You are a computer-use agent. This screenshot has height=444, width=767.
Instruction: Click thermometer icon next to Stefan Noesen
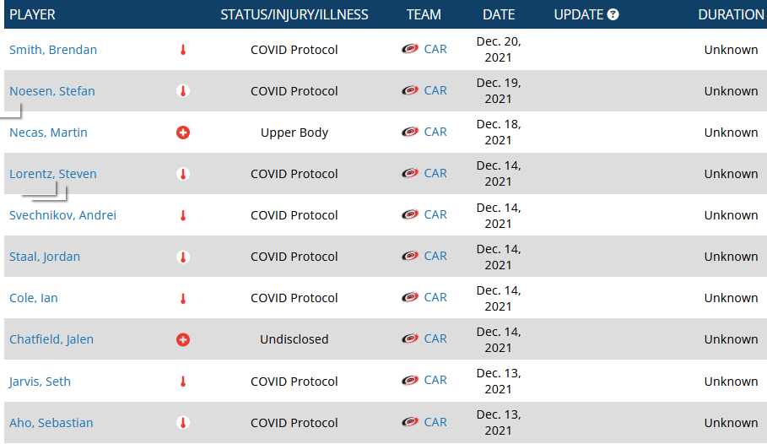pyautogui.click(x=183, y=91)
